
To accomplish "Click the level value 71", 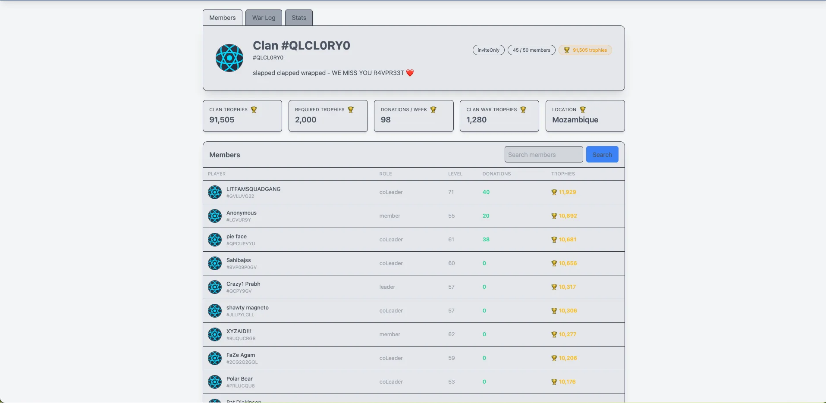I will pyautogui.click(x=451, y=192).
